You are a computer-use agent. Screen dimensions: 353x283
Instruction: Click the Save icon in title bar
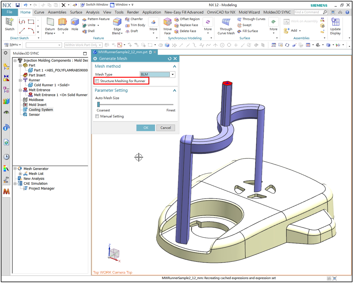pos(17,5)
